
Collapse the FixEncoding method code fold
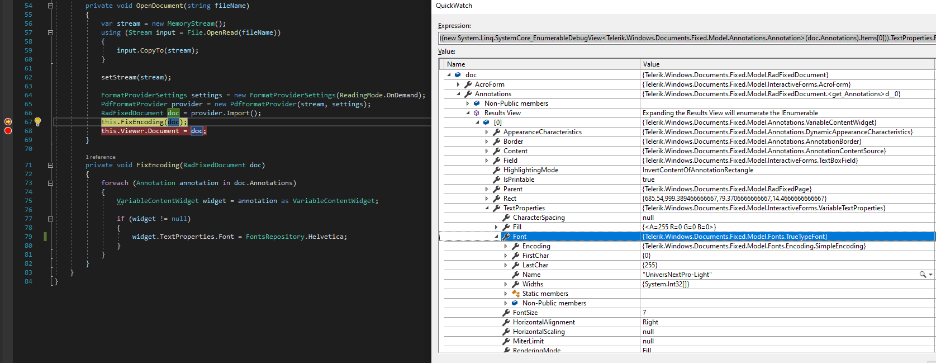pos(50,165)
